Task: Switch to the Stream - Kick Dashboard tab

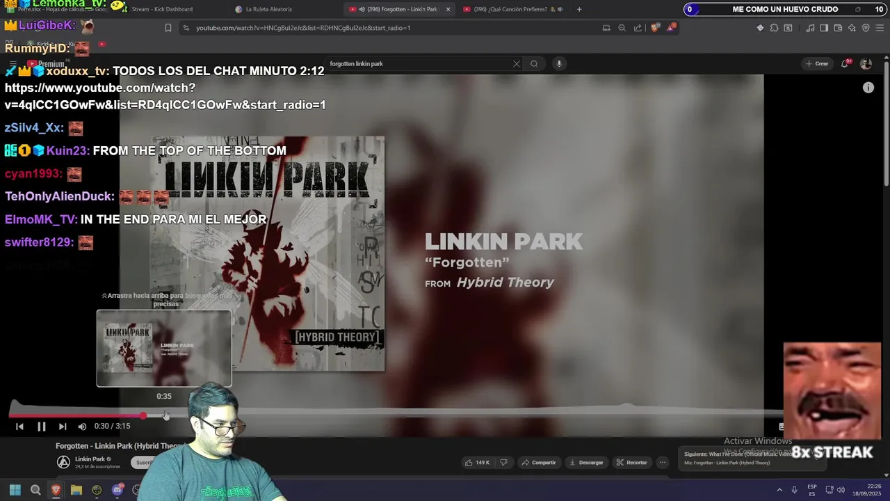Action: (x=162, y=9)
